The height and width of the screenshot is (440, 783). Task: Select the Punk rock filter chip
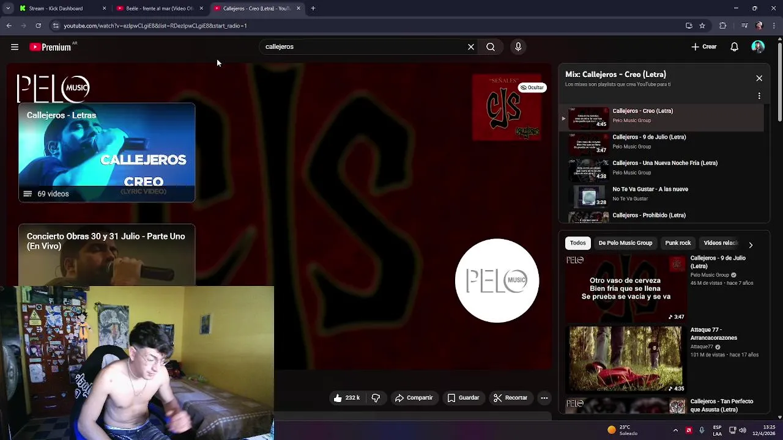(678, 243)
